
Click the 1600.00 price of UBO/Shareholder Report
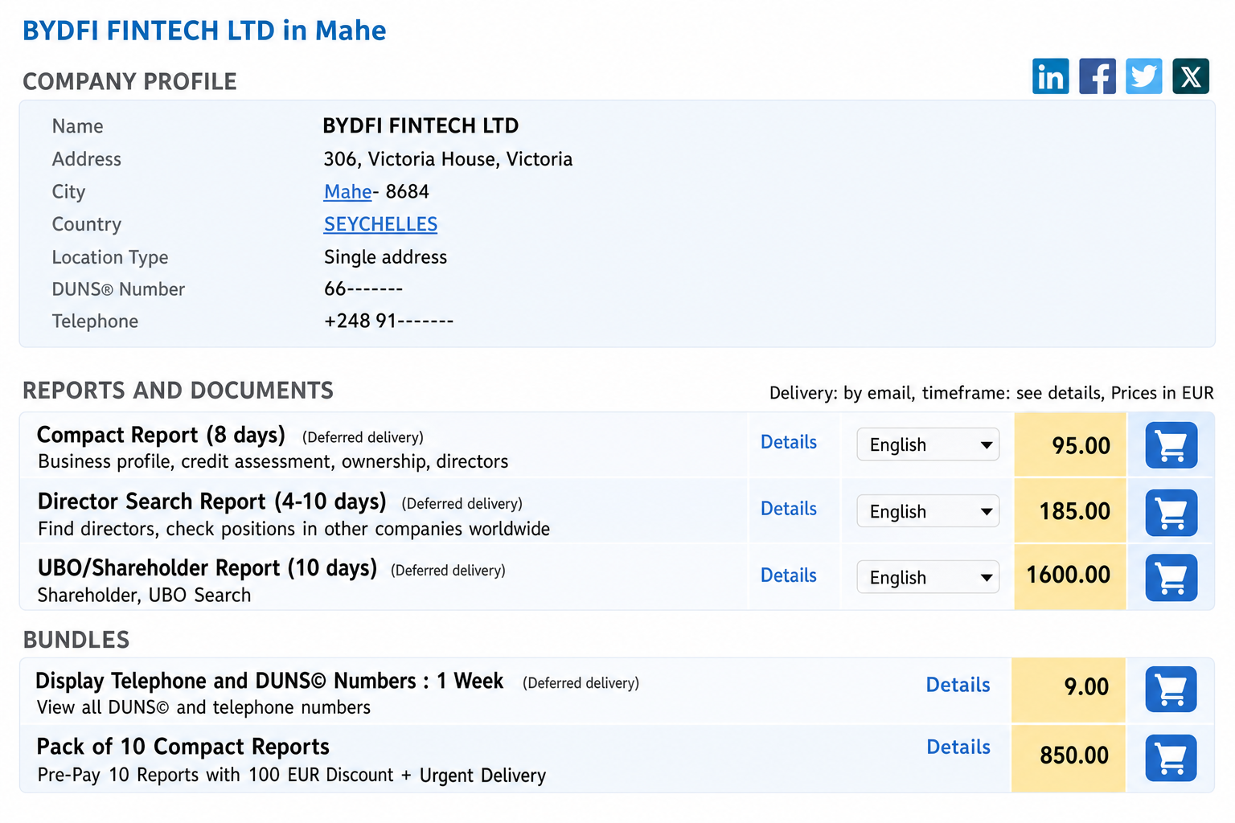pyautogui.click(x=1068, y=575)
